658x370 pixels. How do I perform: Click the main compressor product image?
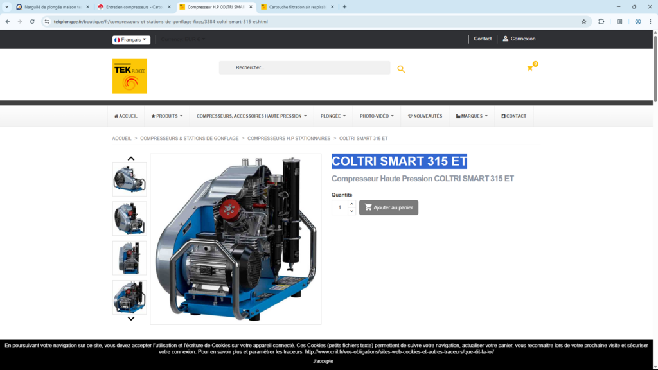[236, 239]
